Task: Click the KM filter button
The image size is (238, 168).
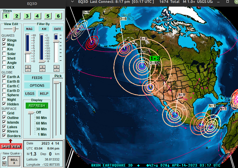Action: point(44,29)
